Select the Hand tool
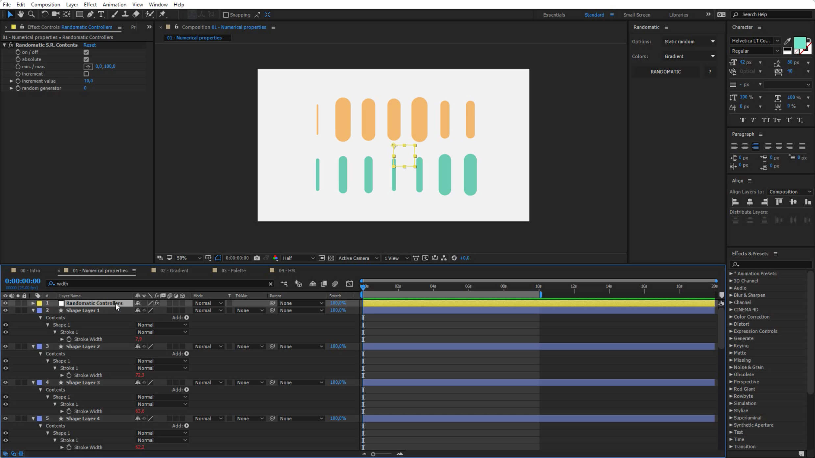Screen dimensions: 815x458 pyautogui.click(x=20, y=14)
